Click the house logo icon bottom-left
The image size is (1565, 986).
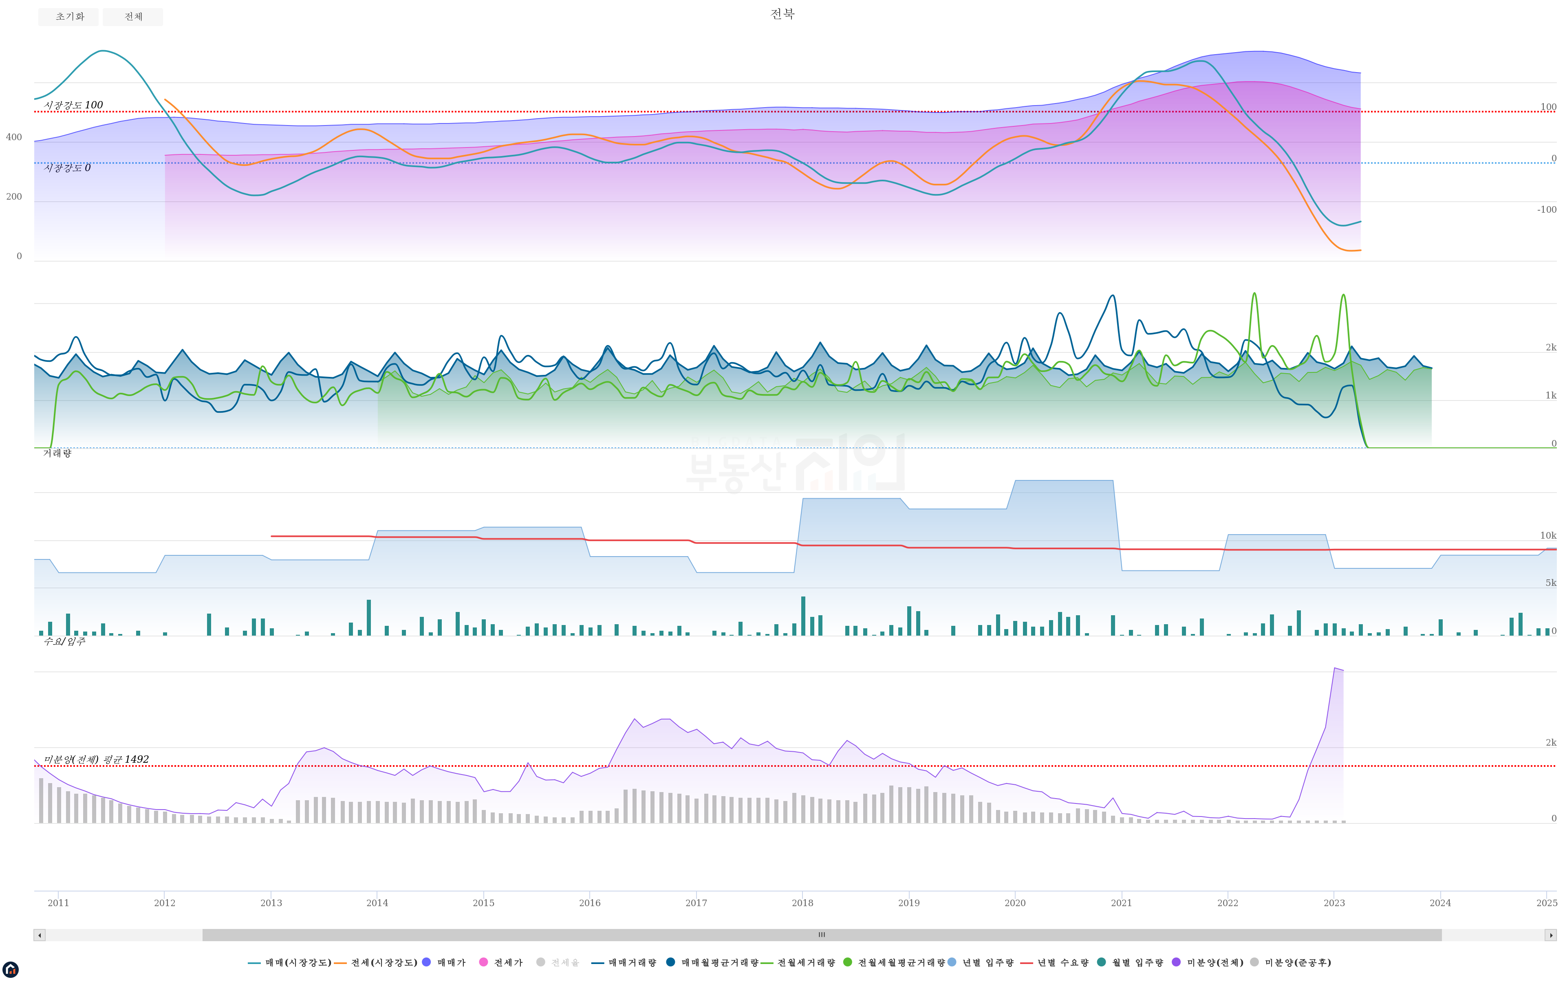tap(11, 970)
